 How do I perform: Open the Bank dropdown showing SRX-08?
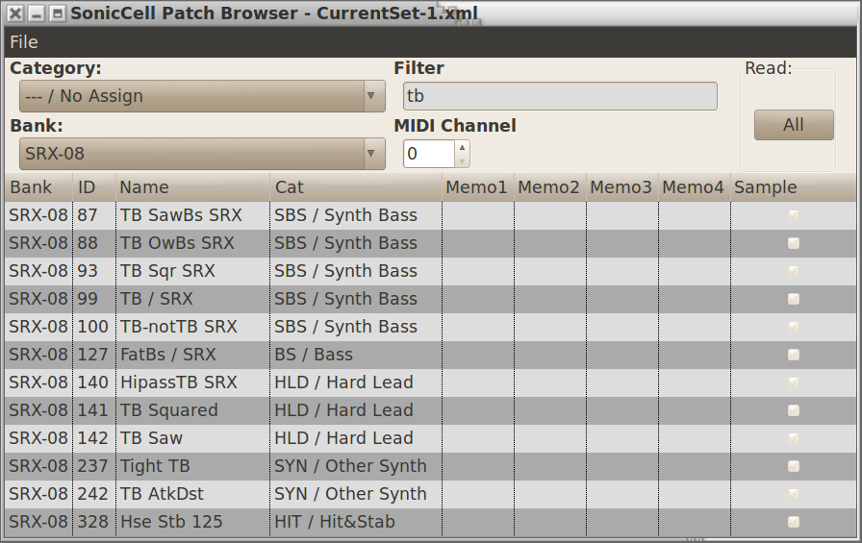coord(202,154)
